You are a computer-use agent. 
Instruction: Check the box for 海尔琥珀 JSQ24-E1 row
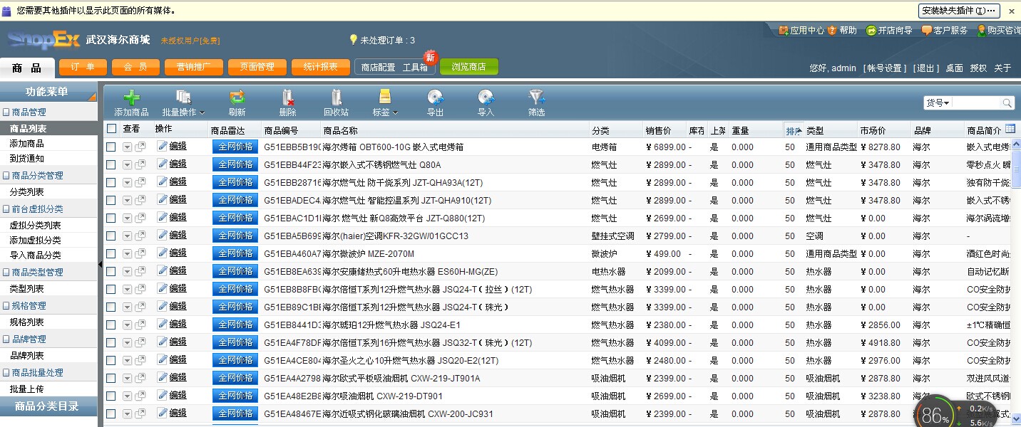coord(111,325)
